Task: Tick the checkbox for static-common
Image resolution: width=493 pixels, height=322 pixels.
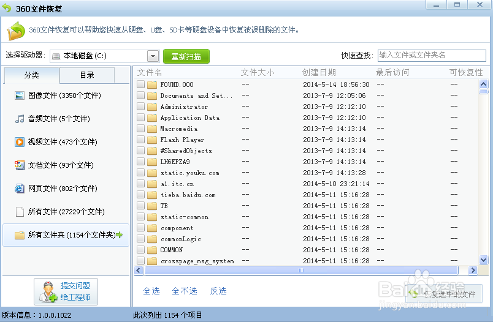Action: 140,217
